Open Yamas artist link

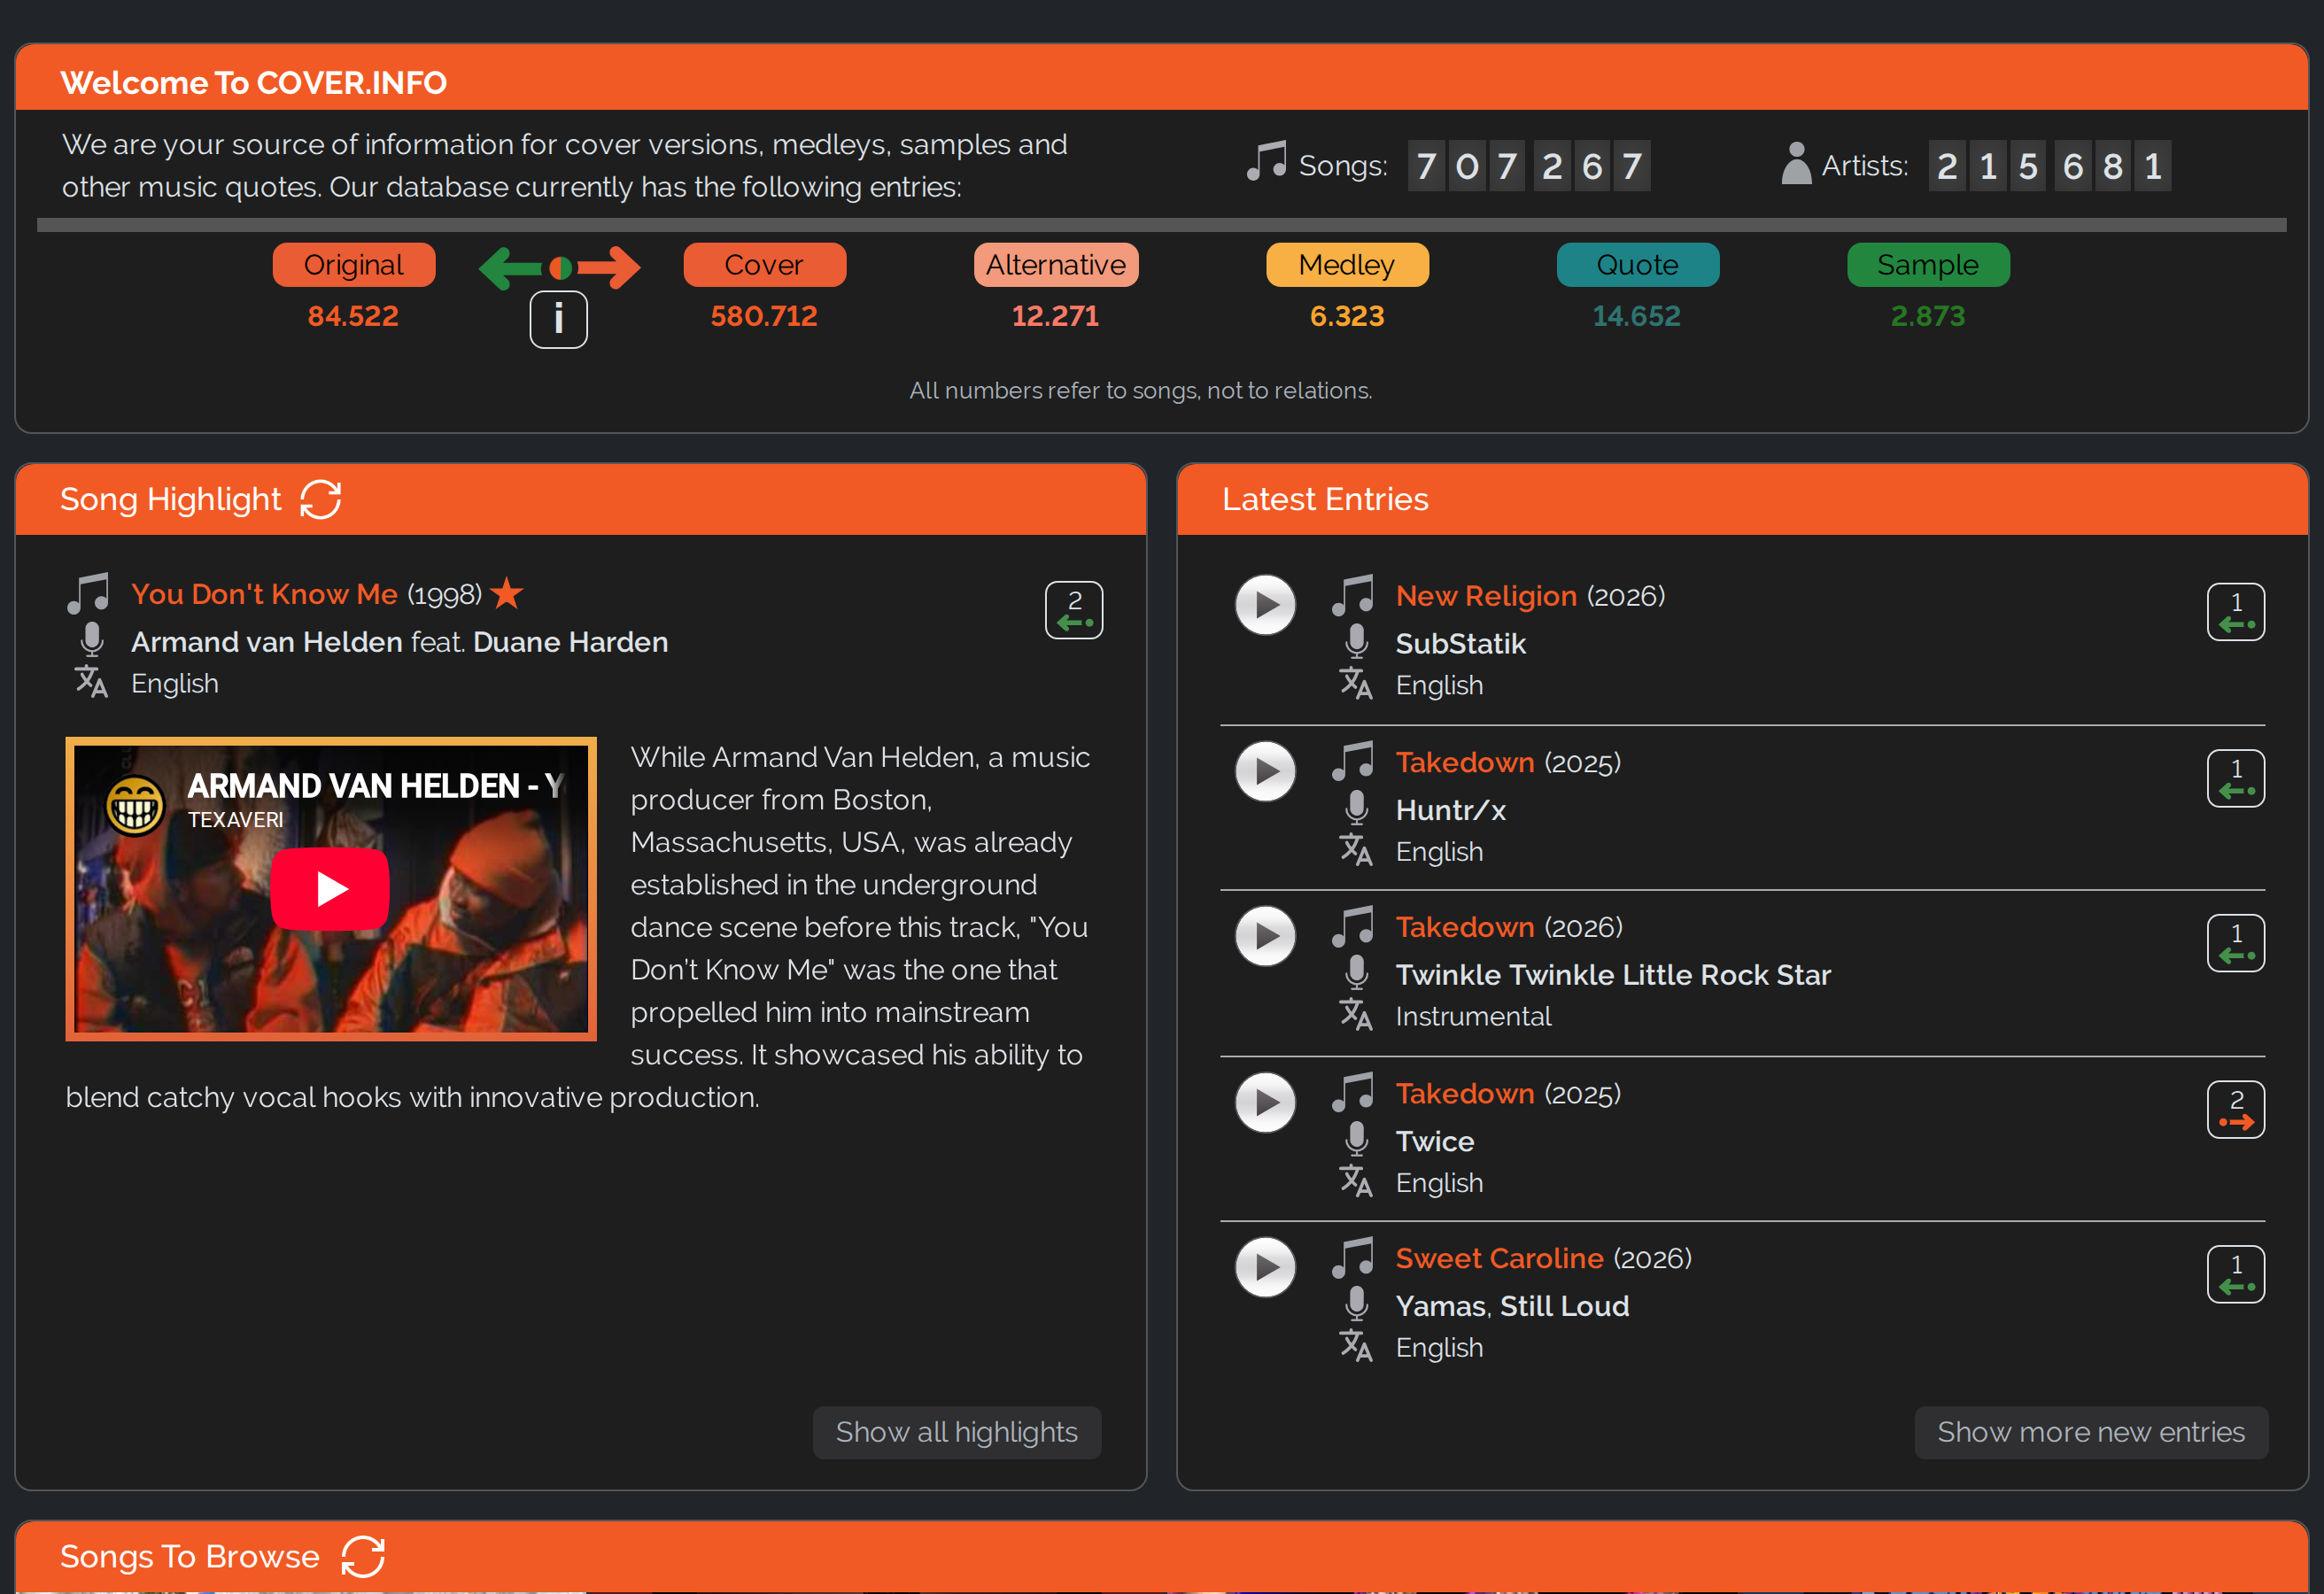tap(1440, 1306)
